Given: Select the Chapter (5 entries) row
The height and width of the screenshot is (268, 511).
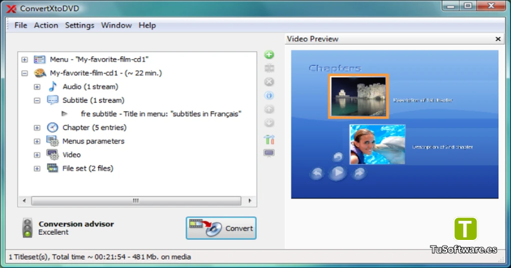Looking at the screenshot, I should [x=95, y=128].
